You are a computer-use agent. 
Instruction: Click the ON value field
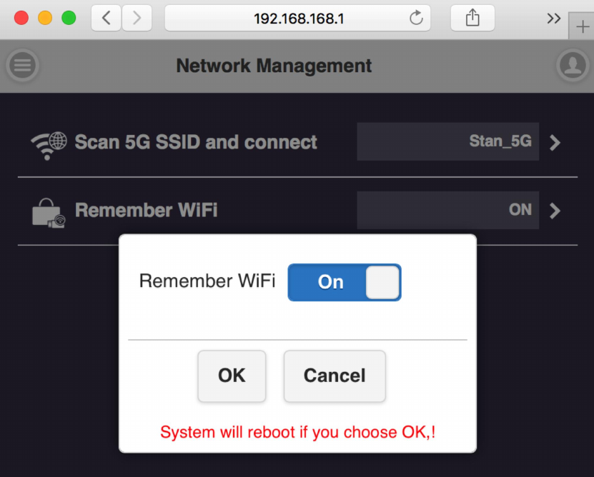click(448, 210)
